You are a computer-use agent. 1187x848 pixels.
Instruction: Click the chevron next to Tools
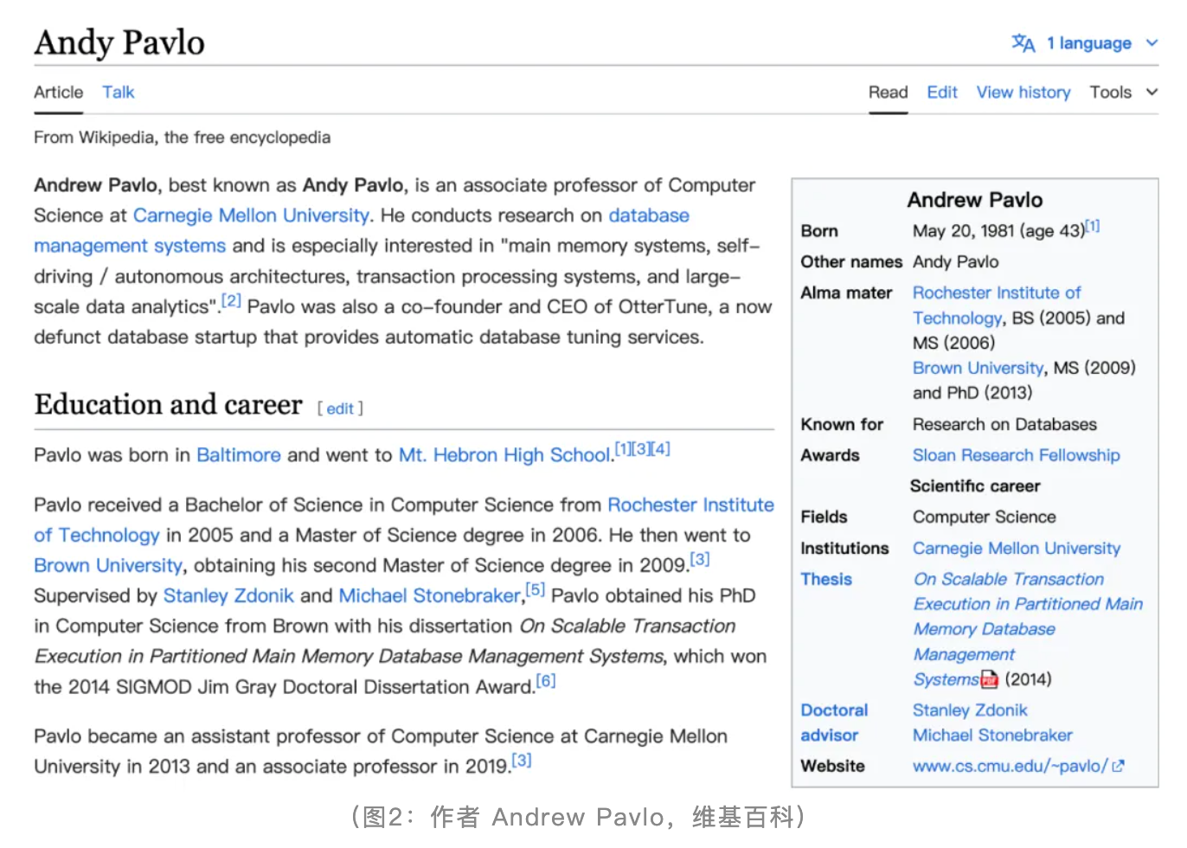tap(1152, 92)
